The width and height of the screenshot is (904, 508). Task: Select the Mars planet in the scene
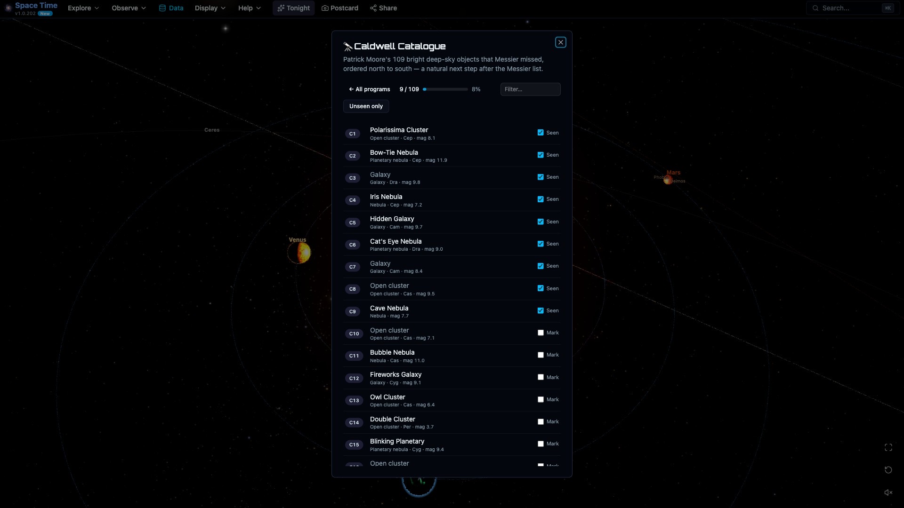point(668,180)
